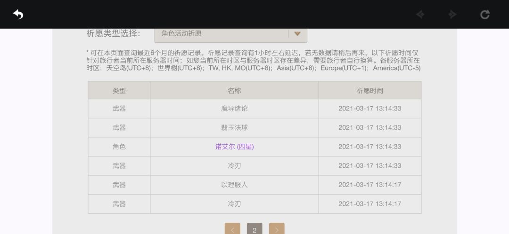Click the 武器 type cell for 翡玉法球
Screen dimensions: 509x234
pyautogui.click(x=119, y=127)
